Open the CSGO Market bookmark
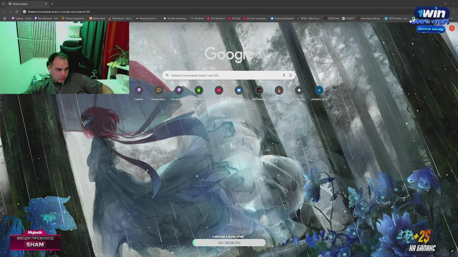Viewport: 458px width, 257px height. 396,18
